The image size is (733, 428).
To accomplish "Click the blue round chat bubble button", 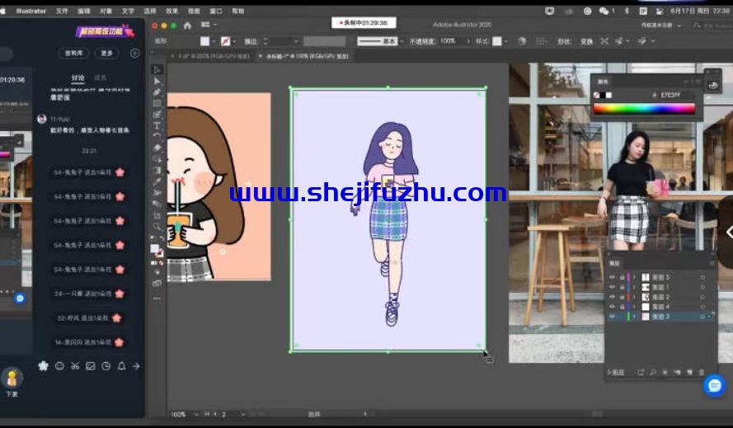I will tap(714, 385).
